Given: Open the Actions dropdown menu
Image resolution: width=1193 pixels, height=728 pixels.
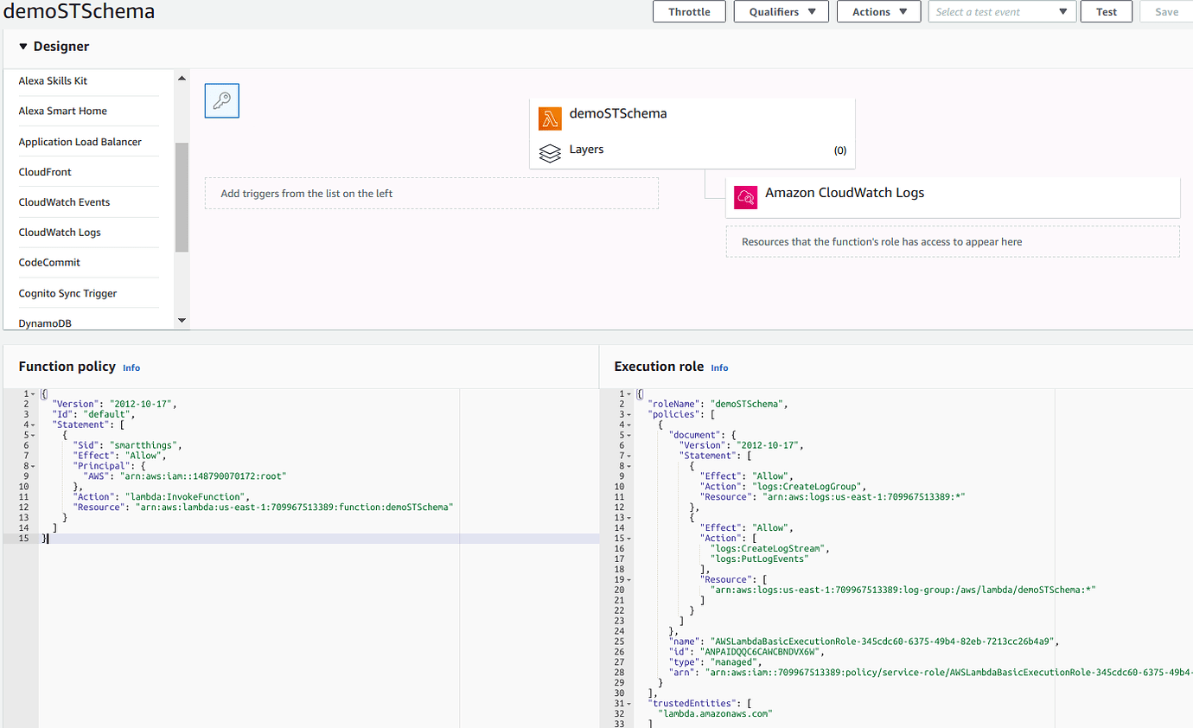Looking at the screenshot, I should [x=878, y=11].
